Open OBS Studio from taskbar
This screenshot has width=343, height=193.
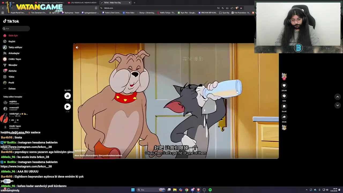pyautogui.click(x=204, y=190)
